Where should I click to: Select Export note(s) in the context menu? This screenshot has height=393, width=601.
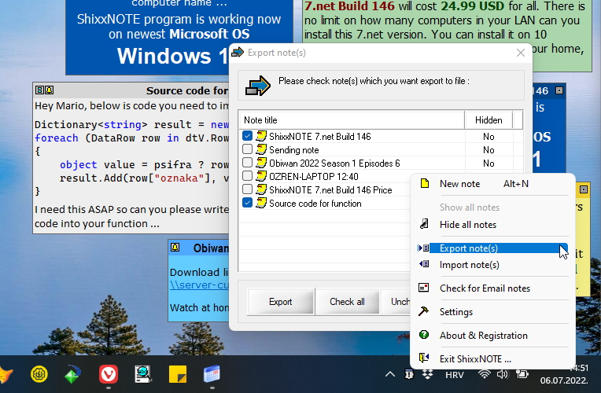point(493,248)
